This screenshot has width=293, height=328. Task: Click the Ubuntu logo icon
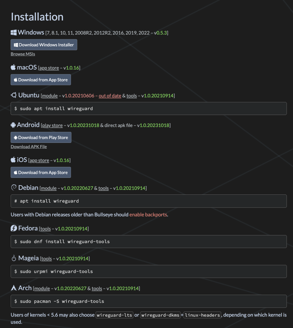(14, 95)
